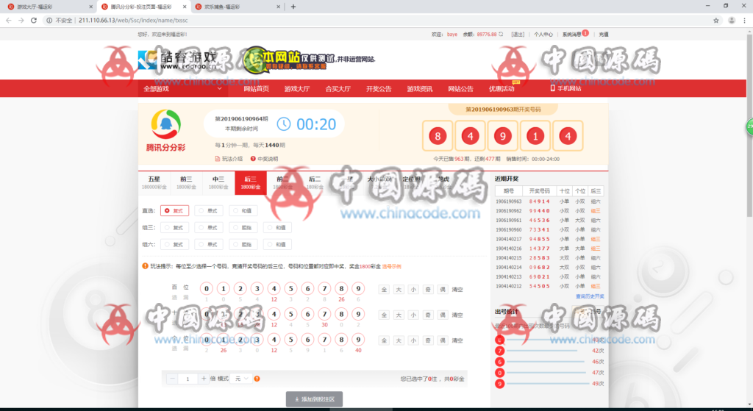Viewport: 753px width, 411px height.
Task: Select 组三 和值 radio option
Action: [277, 228]
